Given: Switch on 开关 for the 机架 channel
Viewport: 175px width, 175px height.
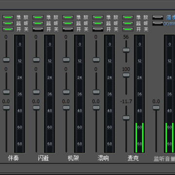Looking at the screenshot, I should [x=68, y=29].
